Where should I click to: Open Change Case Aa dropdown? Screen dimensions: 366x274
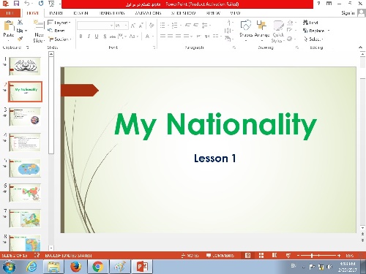click(134, 37)
